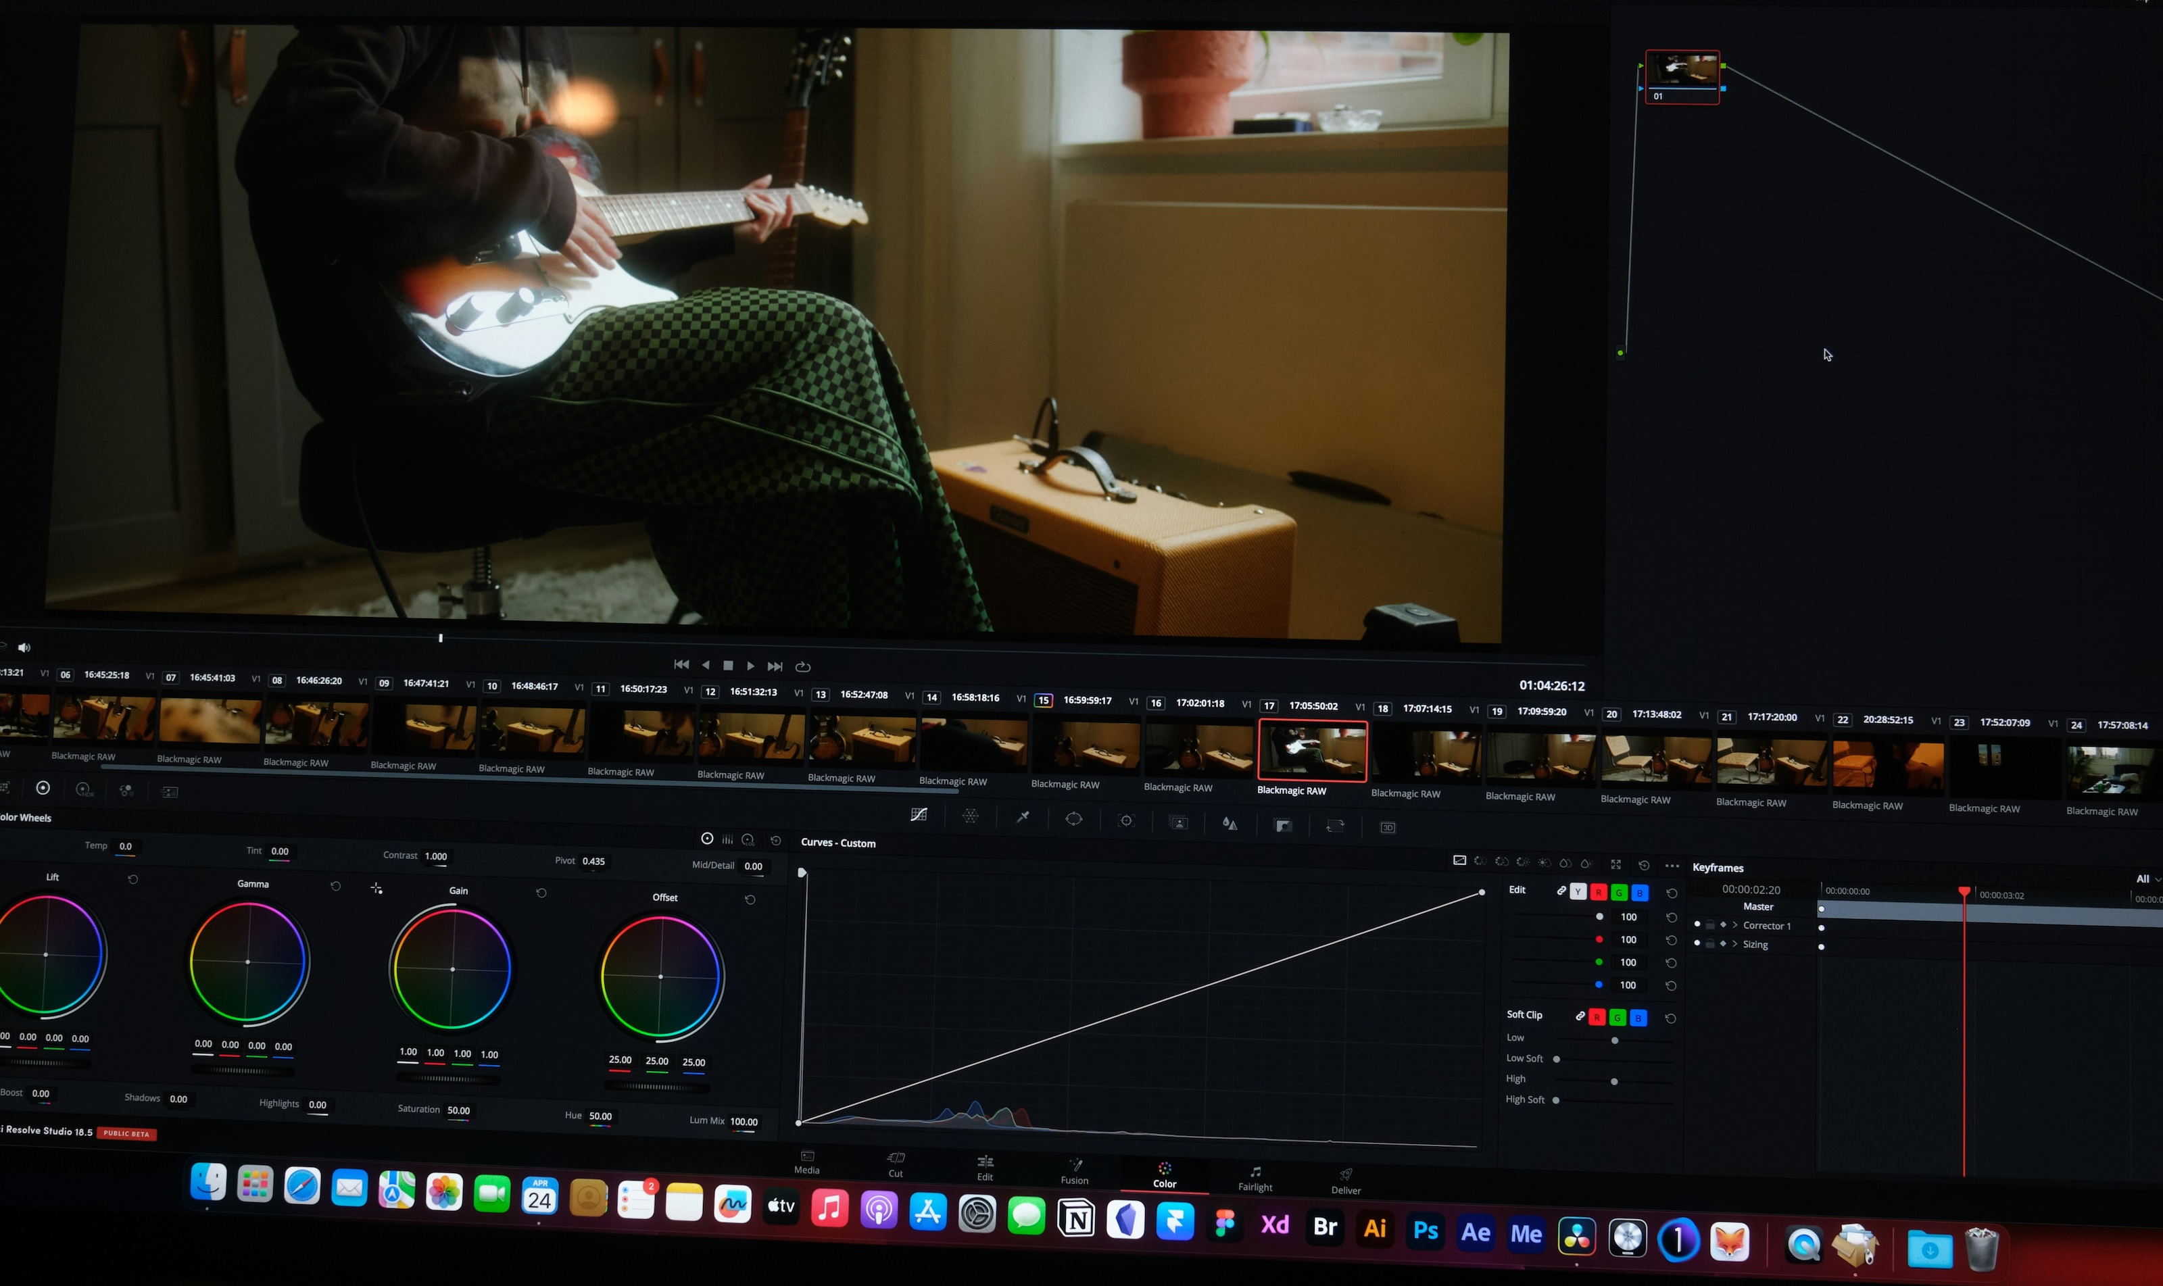Viewport: 2163px width, 1286px height.
Task: Expand the curves editor to full view
Action: coord(1615,864)
